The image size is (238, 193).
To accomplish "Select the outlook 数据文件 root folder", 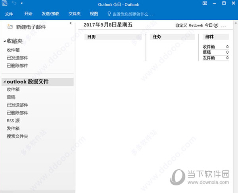I will 38,82.
